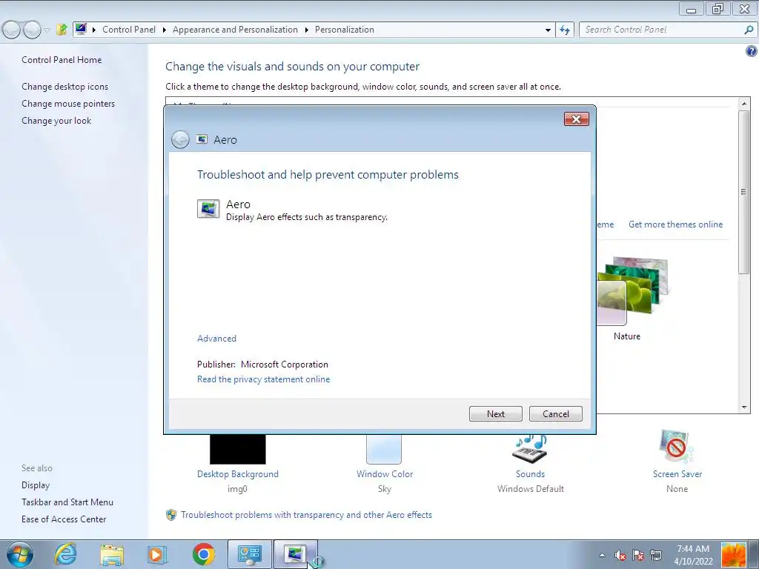Image resolution: width=759 pixels, height=569 pixels.
Task: Troubleshoot problems with transparency and Aero effects
Action: [x=306, y=515]
